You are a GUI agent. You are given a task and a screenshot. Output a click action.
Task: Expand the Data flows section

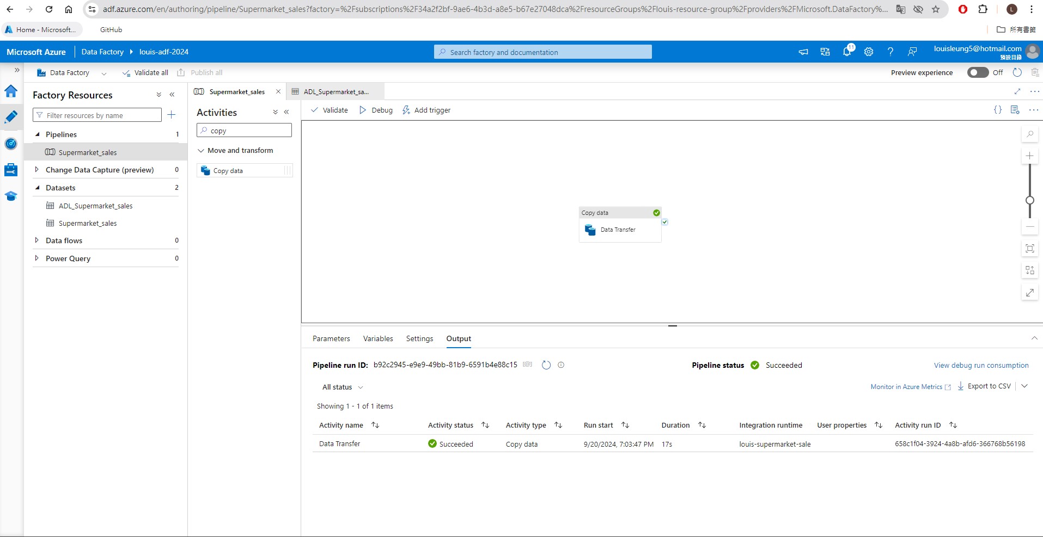(x=37, y=240)
